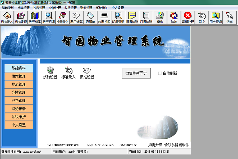
Task: Click 月报结账 toolbar icon
Action: (x=146, y=18)
